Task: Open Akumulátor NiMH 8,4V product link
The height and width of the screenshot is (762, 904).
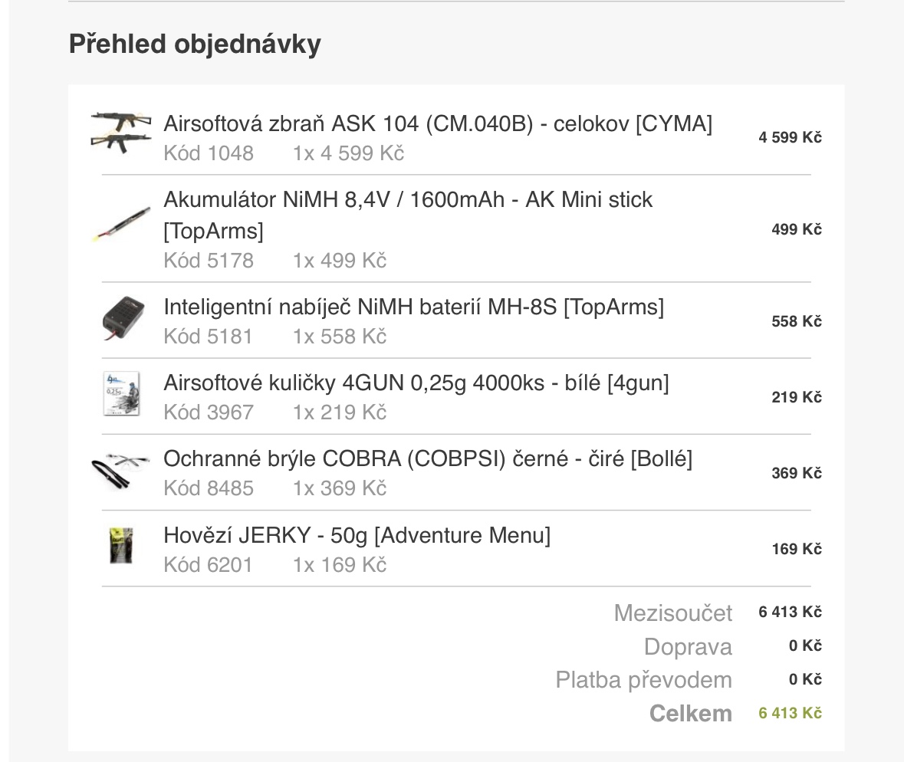Action: (x=408, y=215)
